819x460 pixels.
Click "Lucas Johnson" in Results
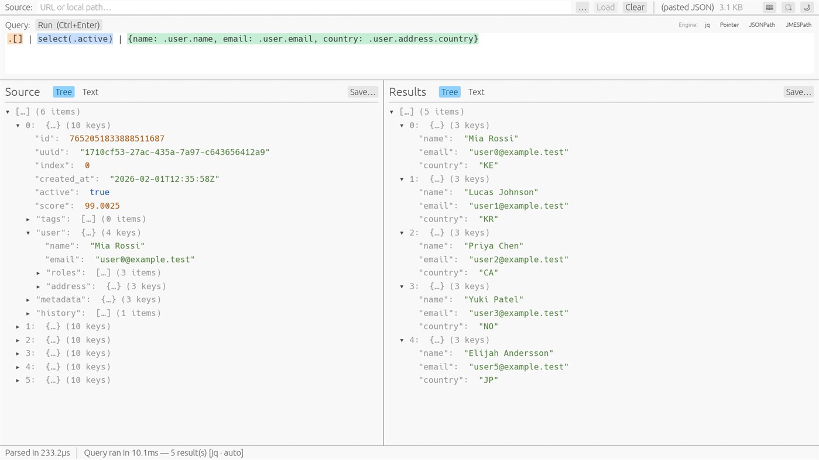[501, 192]
